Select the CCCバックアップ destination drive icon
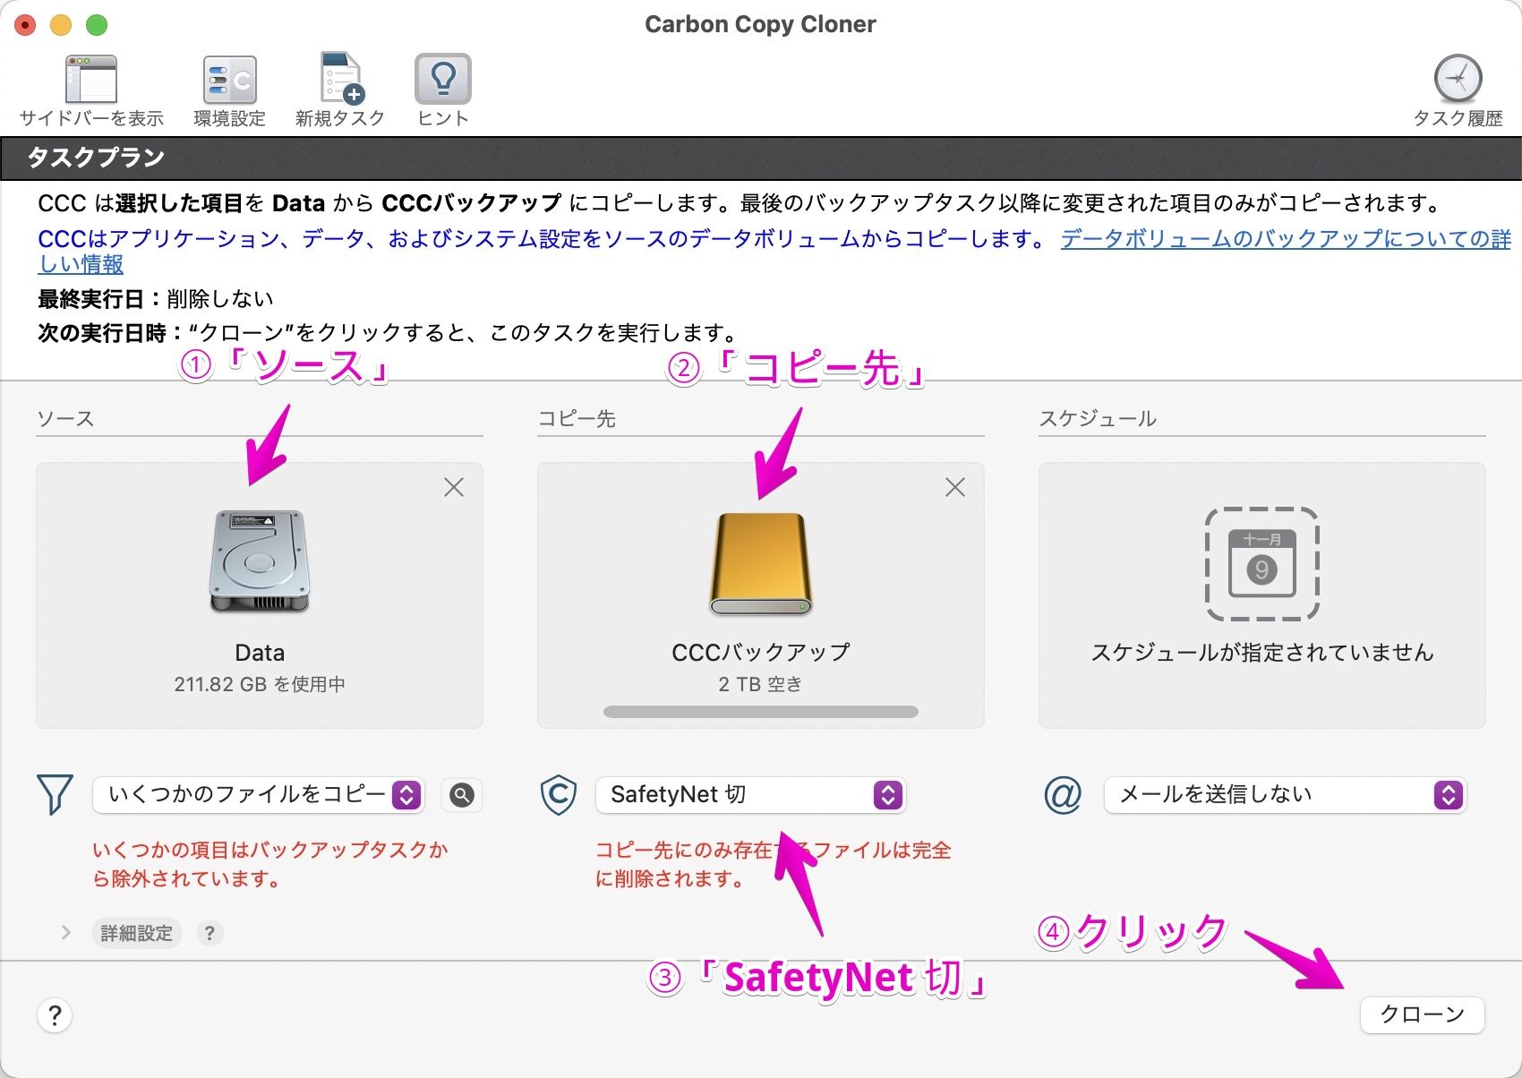The image size is (1522, 1078). (x=761, y=564)
